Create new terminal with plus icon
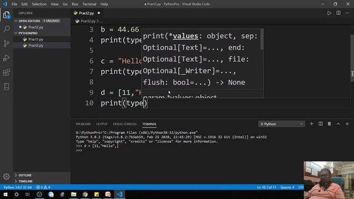 311,124
